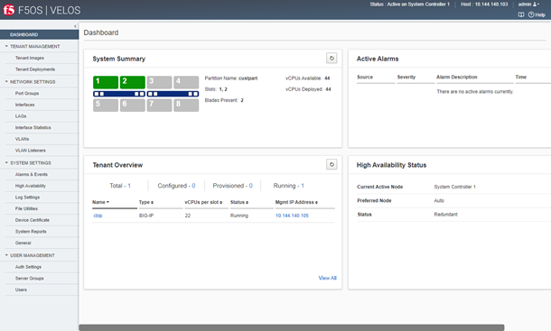Select empty slot 3 in chassis view
551x331 pixels.
(x=159, y=82)
